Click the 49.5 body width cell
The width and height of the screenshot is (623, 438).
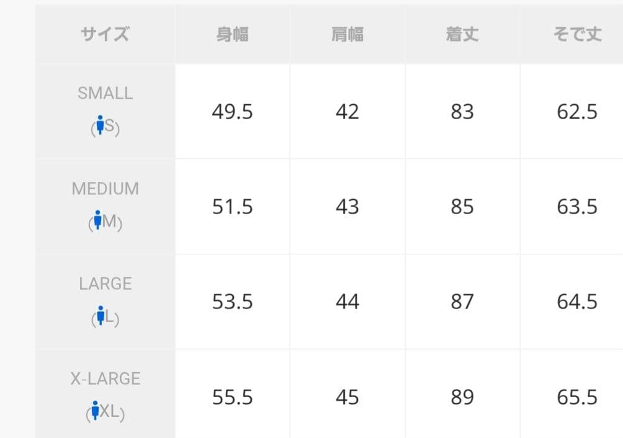coord(232,112)
